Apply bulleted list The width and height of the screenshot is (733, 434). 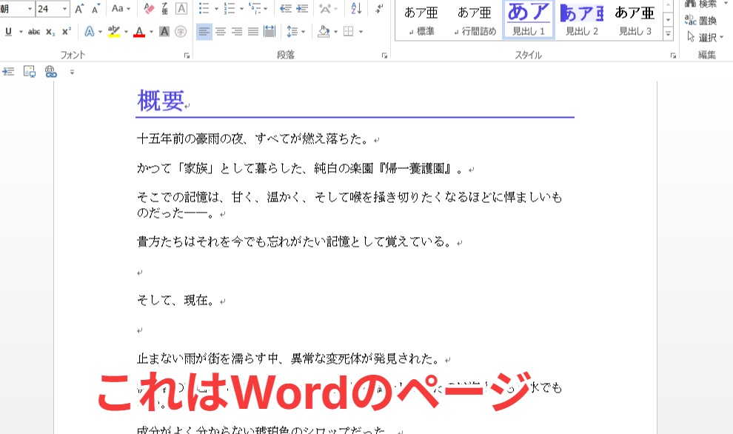point(204,8)
